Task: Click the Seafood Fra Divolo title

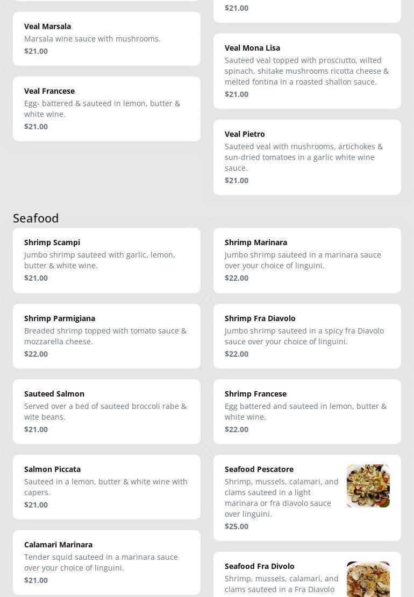Action: tap(260, 566)
